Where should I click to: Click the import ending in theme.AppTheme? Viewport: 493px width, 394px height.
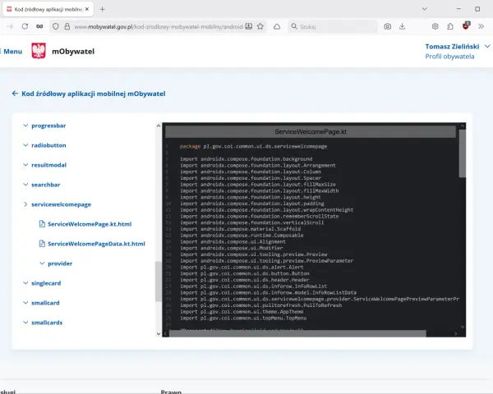242,312
